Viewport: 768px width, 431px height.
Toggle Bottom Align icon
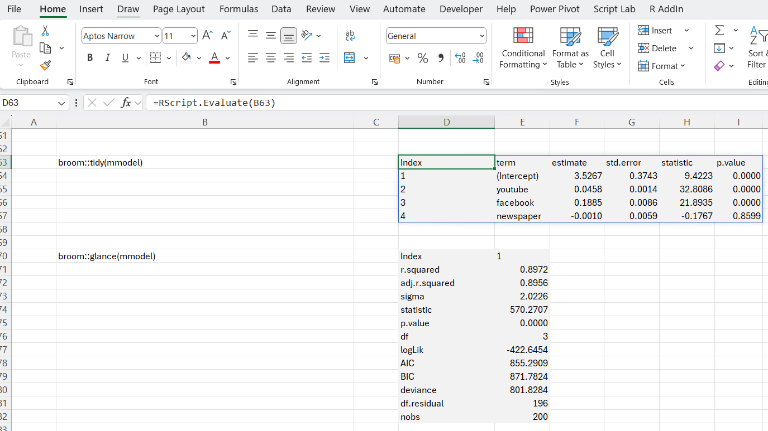pyautogui.click(x=289, y=36)
